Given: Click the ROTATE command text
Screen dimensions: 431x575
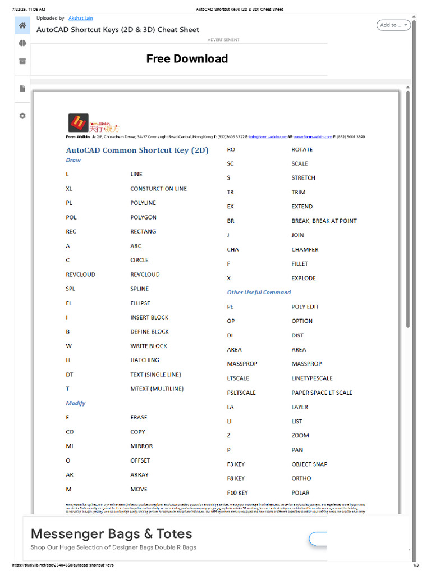Looking at the screenshot, I should click(302, 149).
